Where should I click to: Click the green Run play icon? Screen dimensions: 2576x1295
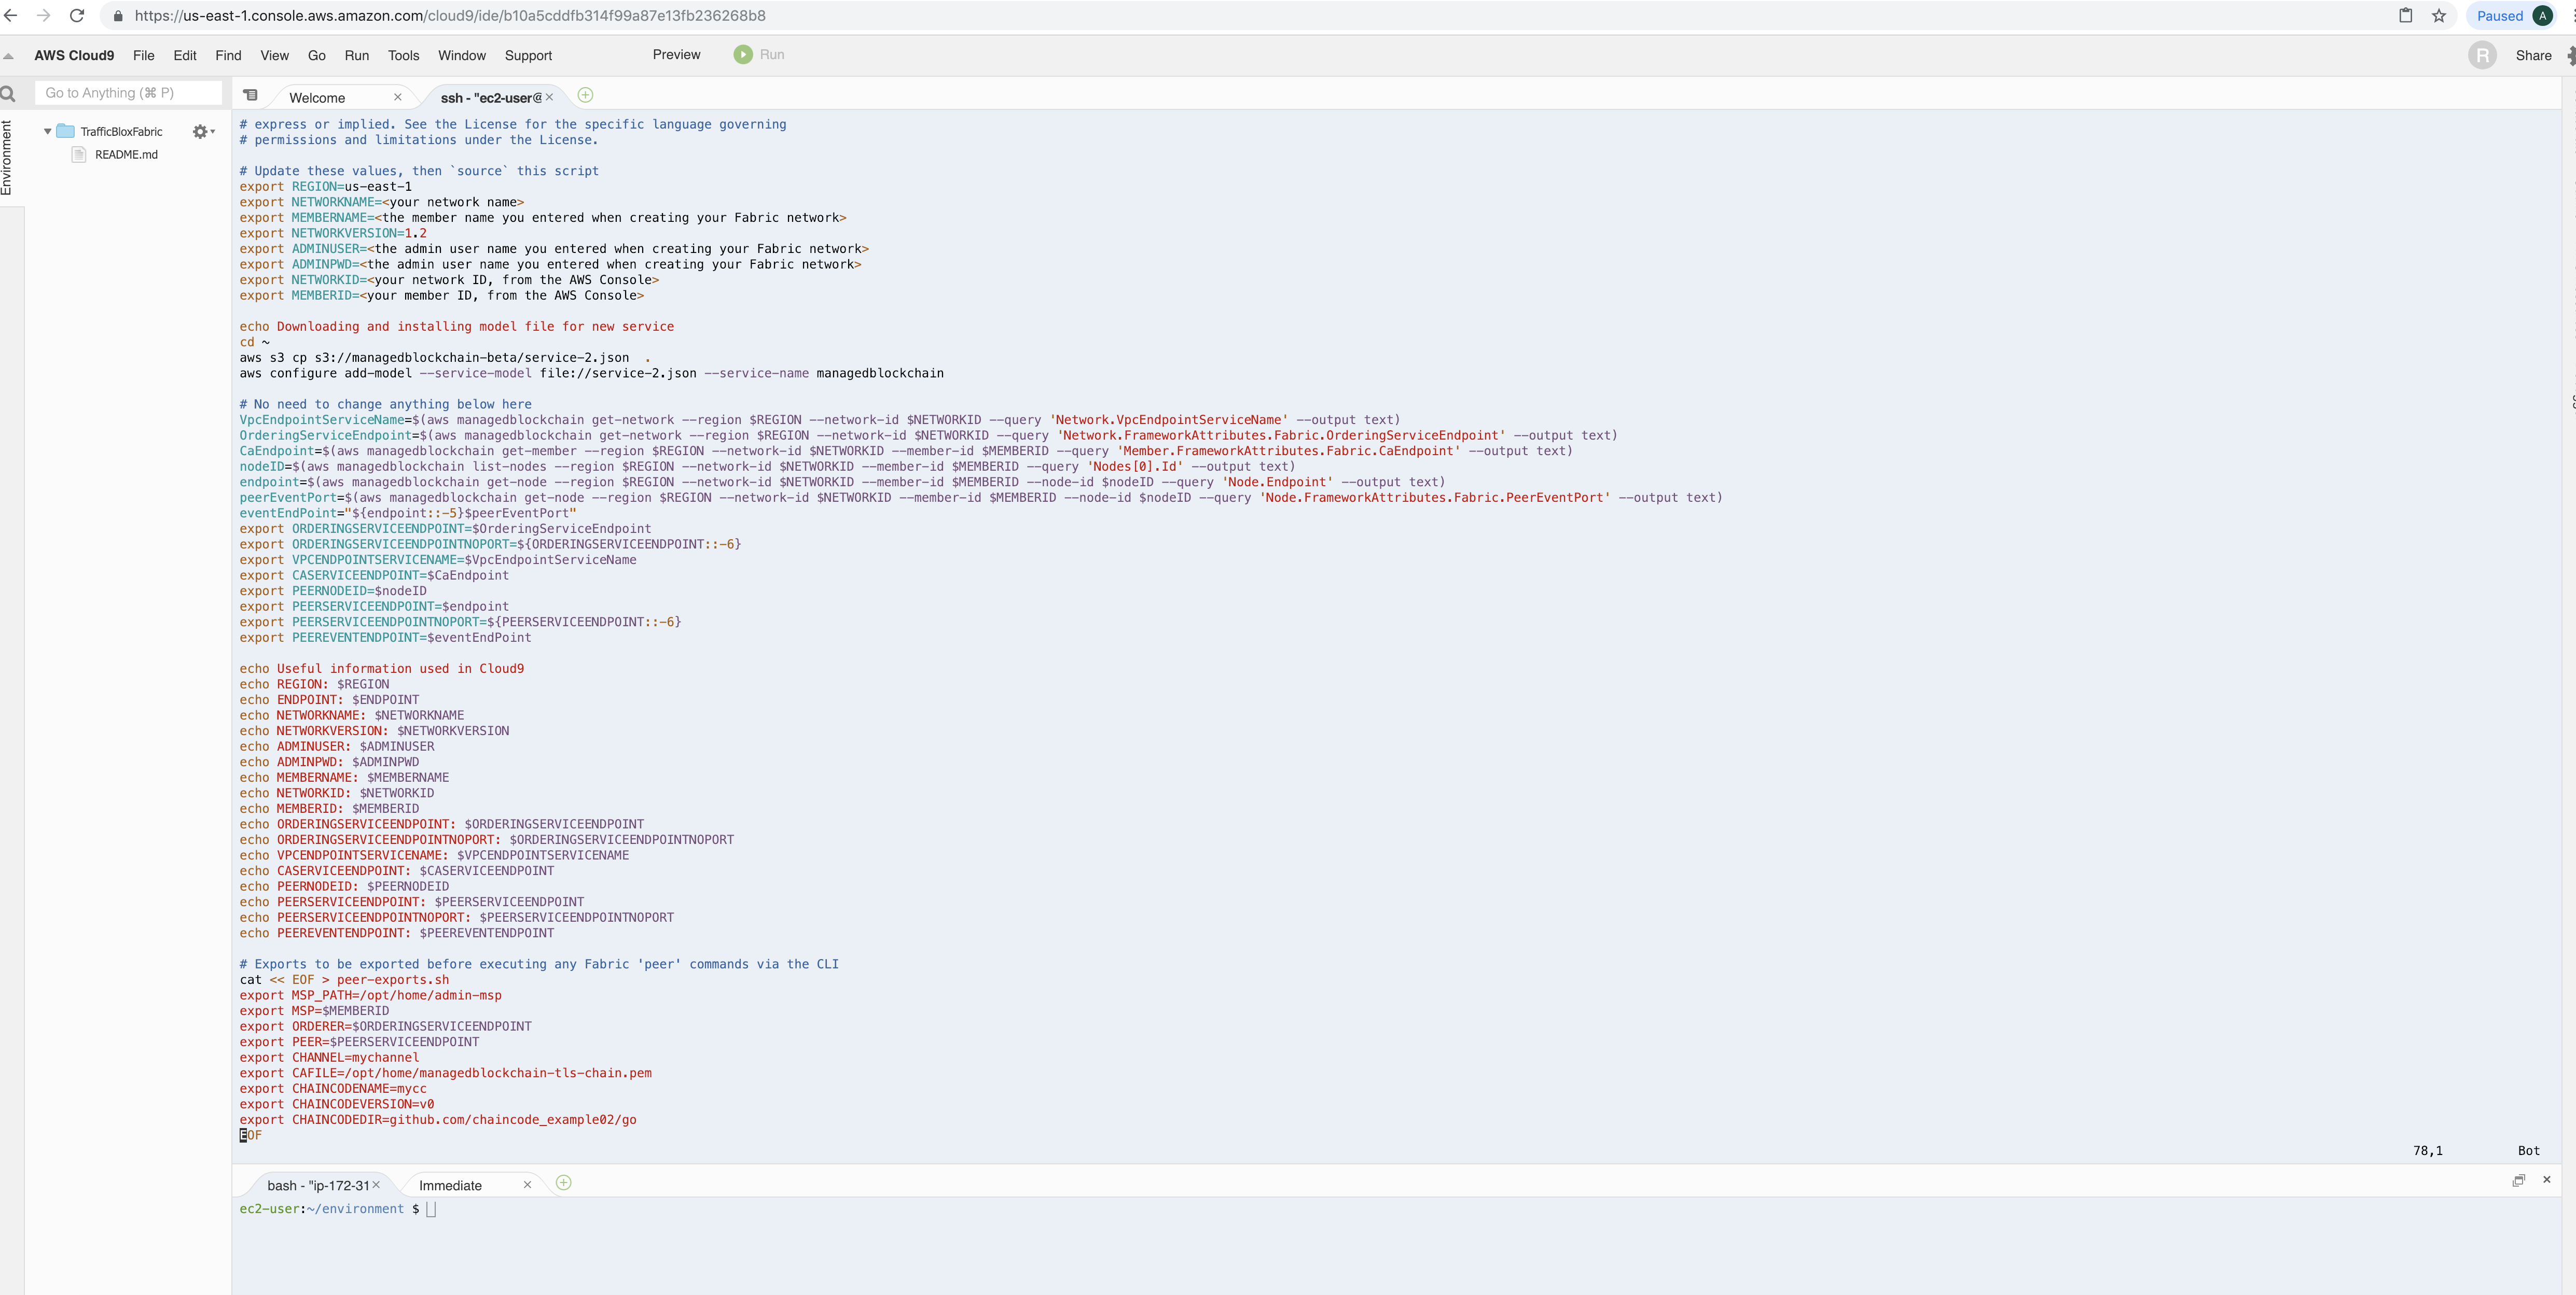(x=742, y=55)
